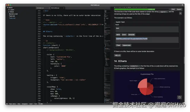Compute hash with SHA1 button
This screenshot has height=112, width=190.
(x=124, y=35)
